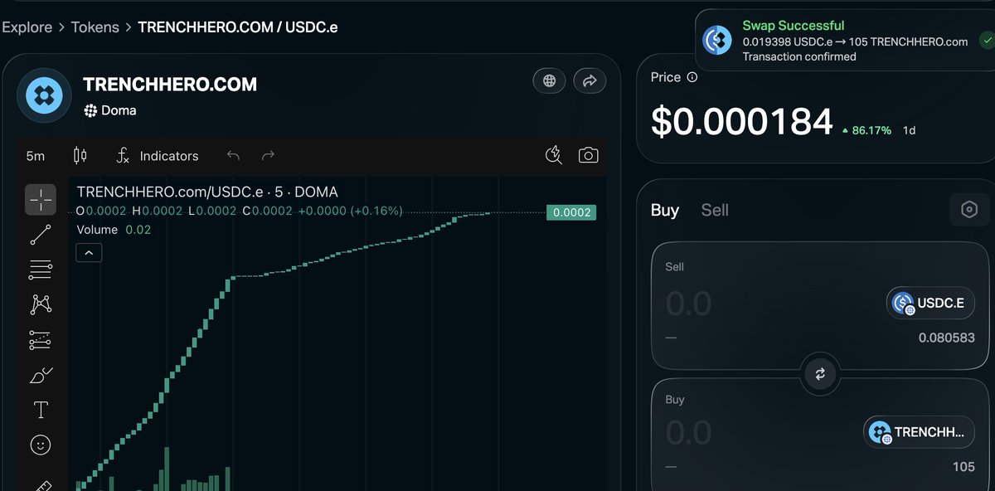Share the TRENCHHERO.COM token page
The width and height of the screenshot is (995, 491).
(590, 80)
